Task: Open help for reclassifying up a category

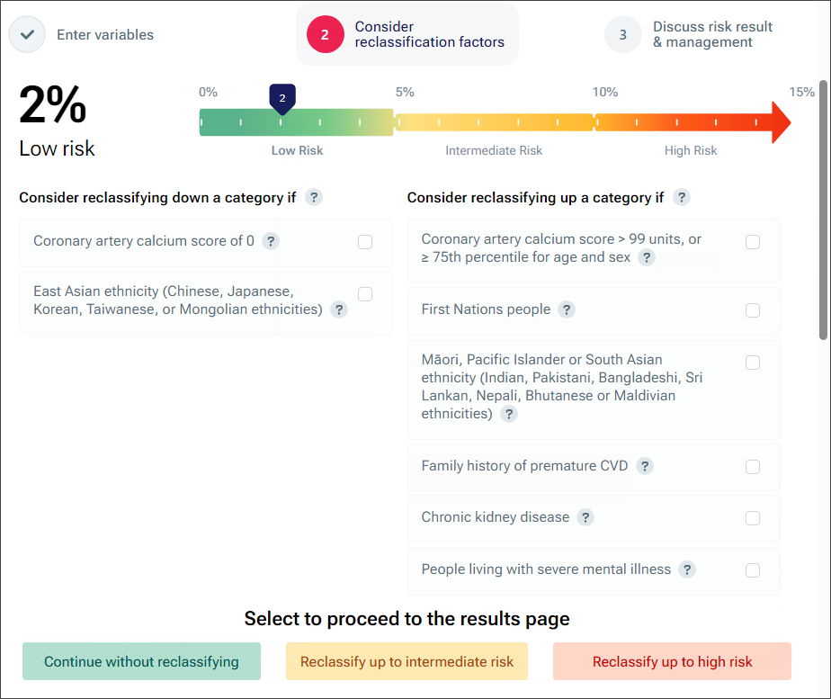Action: coord(682,198)
